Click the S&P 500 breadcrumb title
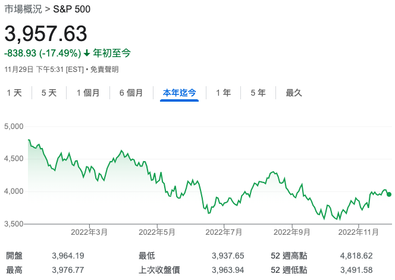The width and height of the screenshot is (395, 280). [x=71, y=10]
